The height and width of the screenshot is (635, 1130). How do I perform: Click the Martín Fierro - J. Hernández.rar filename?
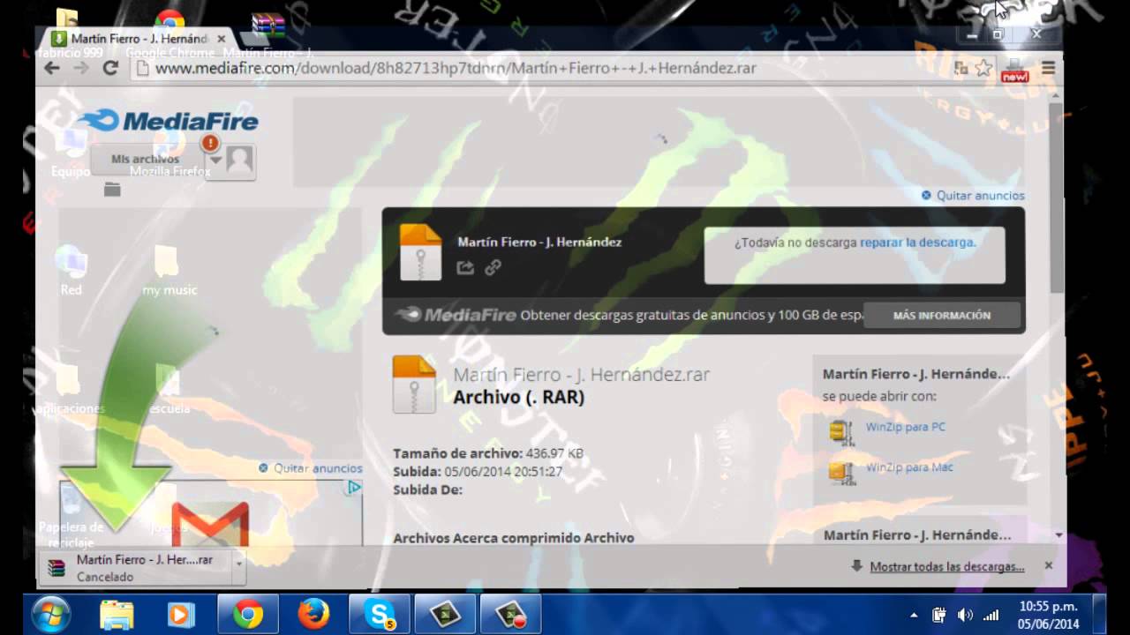[x=581, y=374]
